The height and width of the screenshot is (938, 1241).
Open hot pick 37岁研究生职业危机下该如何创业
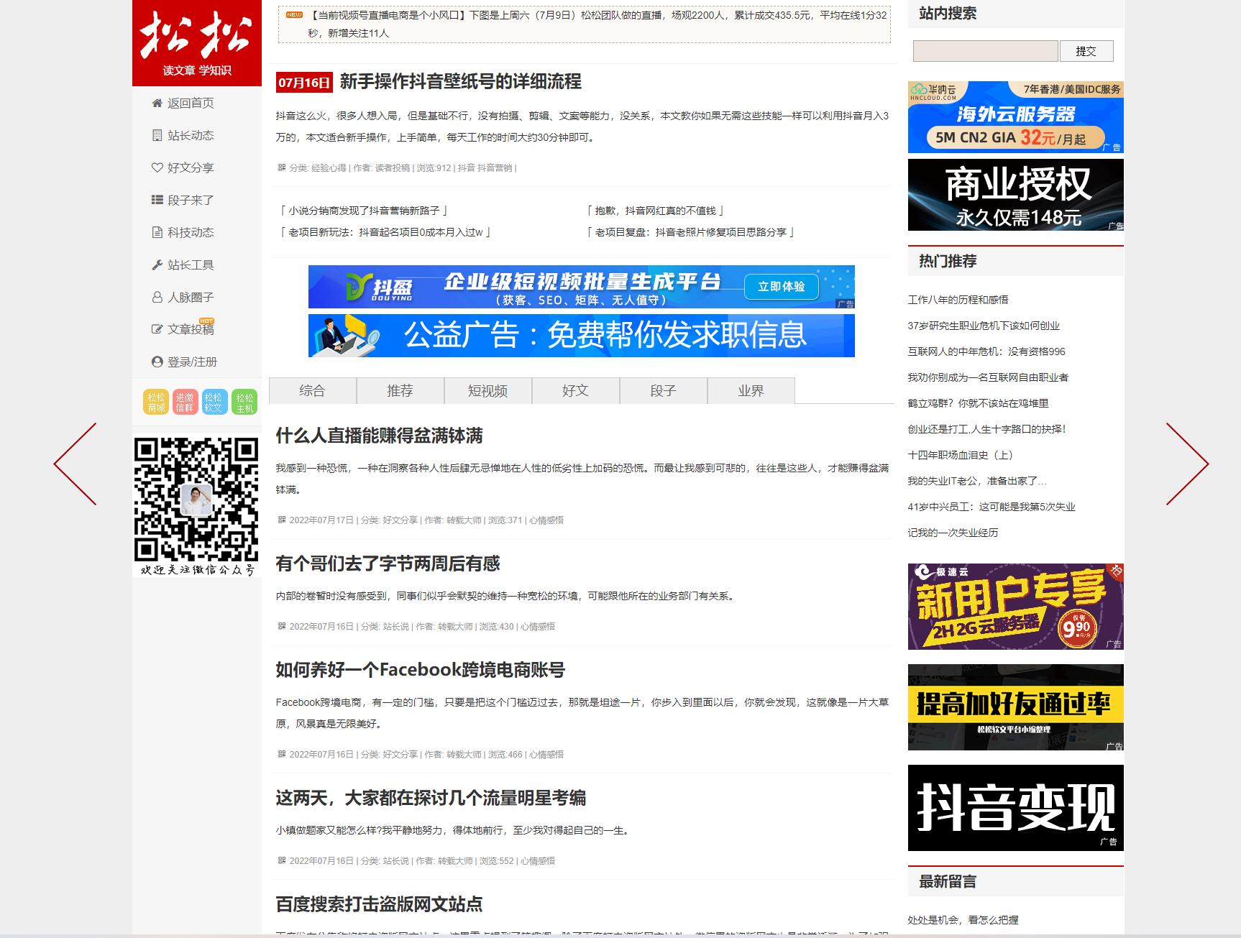(x=984, y=326)
